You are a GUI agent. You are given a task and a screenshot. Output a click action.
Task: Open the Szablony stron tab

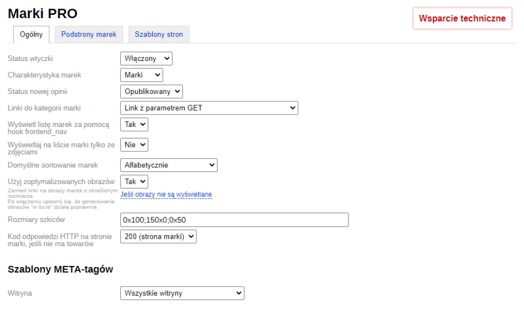point(159,34)
